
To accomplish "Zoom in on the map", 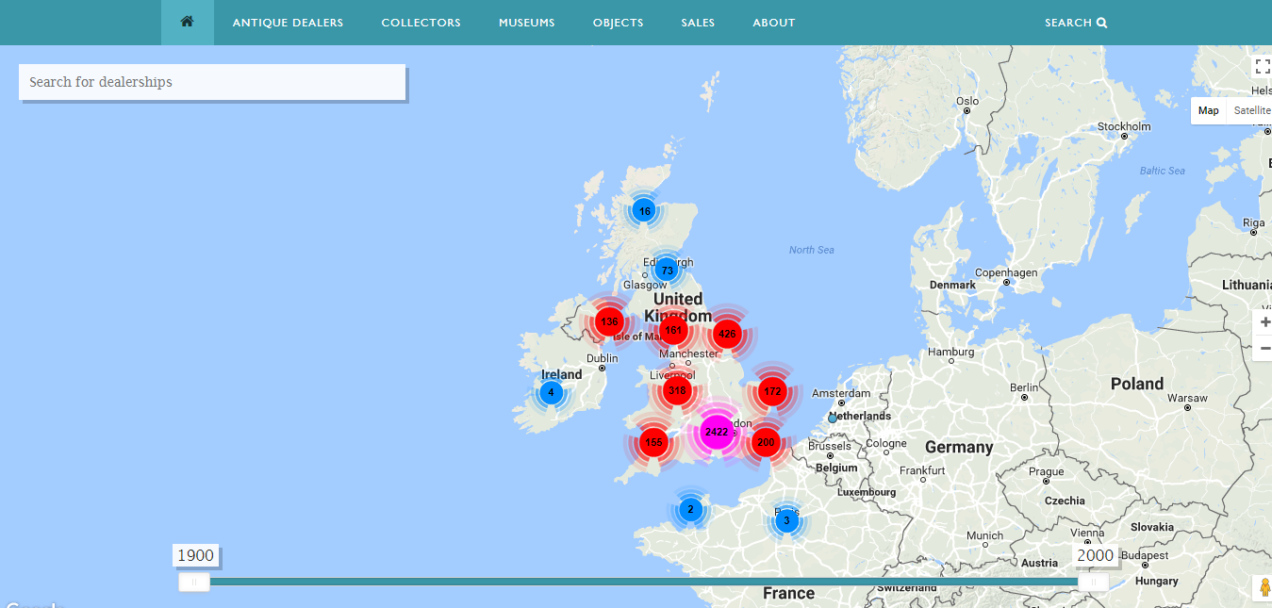I will 1264,322.
